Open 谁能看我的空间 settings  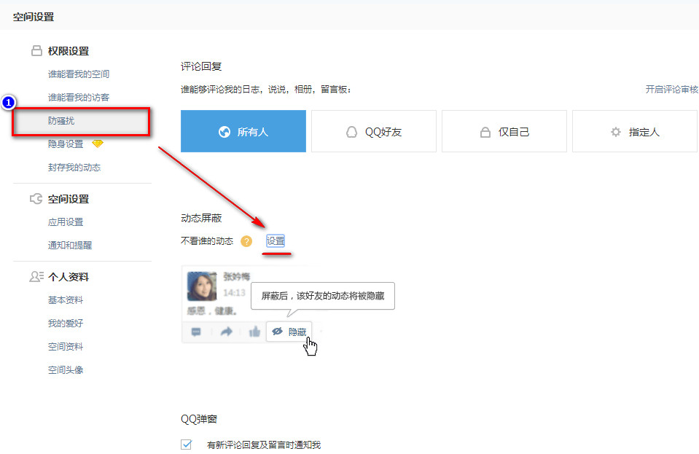79,74
